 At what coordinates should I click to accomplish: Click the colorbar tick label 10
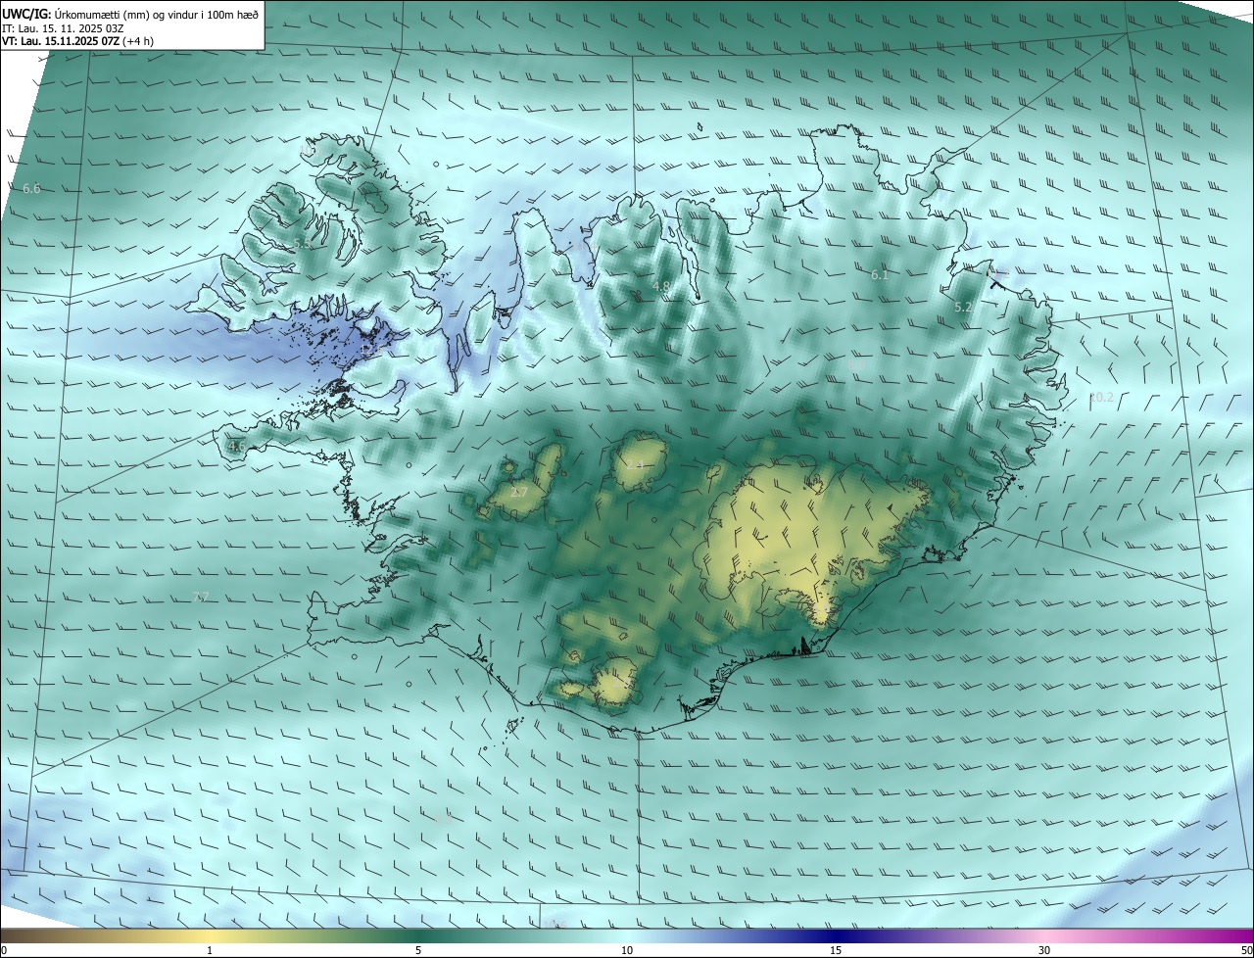(x=627, y=951)
